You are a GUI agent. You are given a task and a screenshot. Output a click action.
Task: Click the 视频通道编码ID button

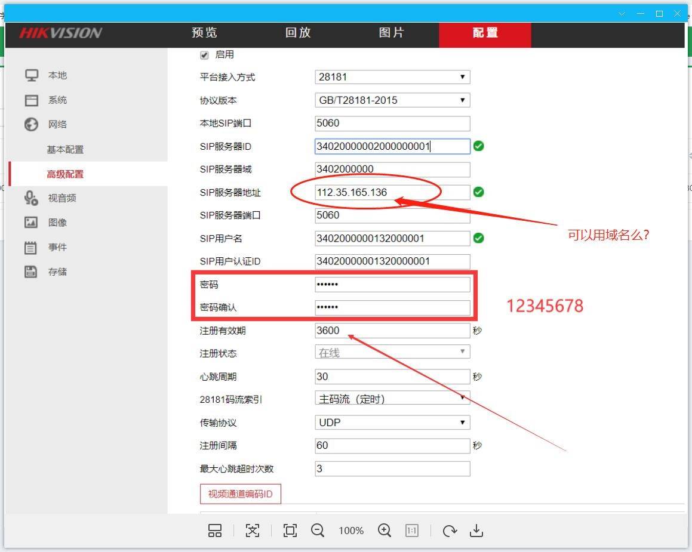click(240, 494)
